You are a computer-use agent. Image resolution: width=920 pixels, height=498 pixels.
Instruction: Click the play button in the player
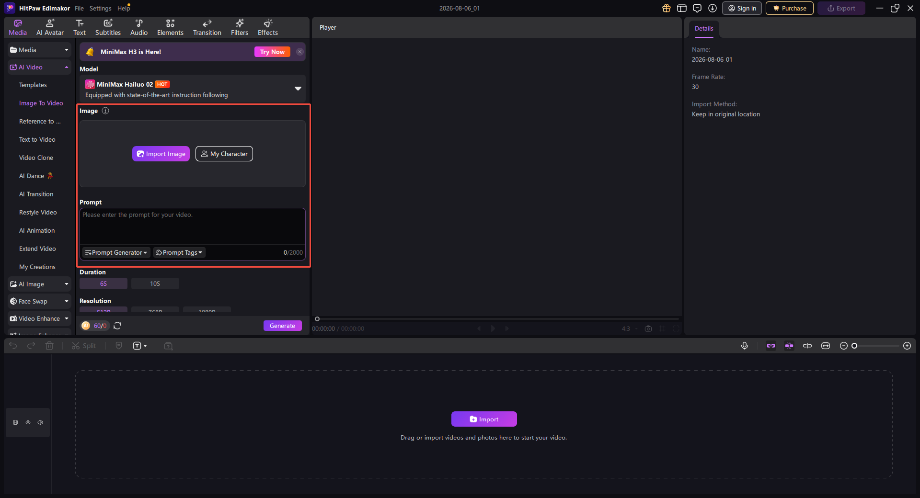pyautogui.click(x=493, y=328)
